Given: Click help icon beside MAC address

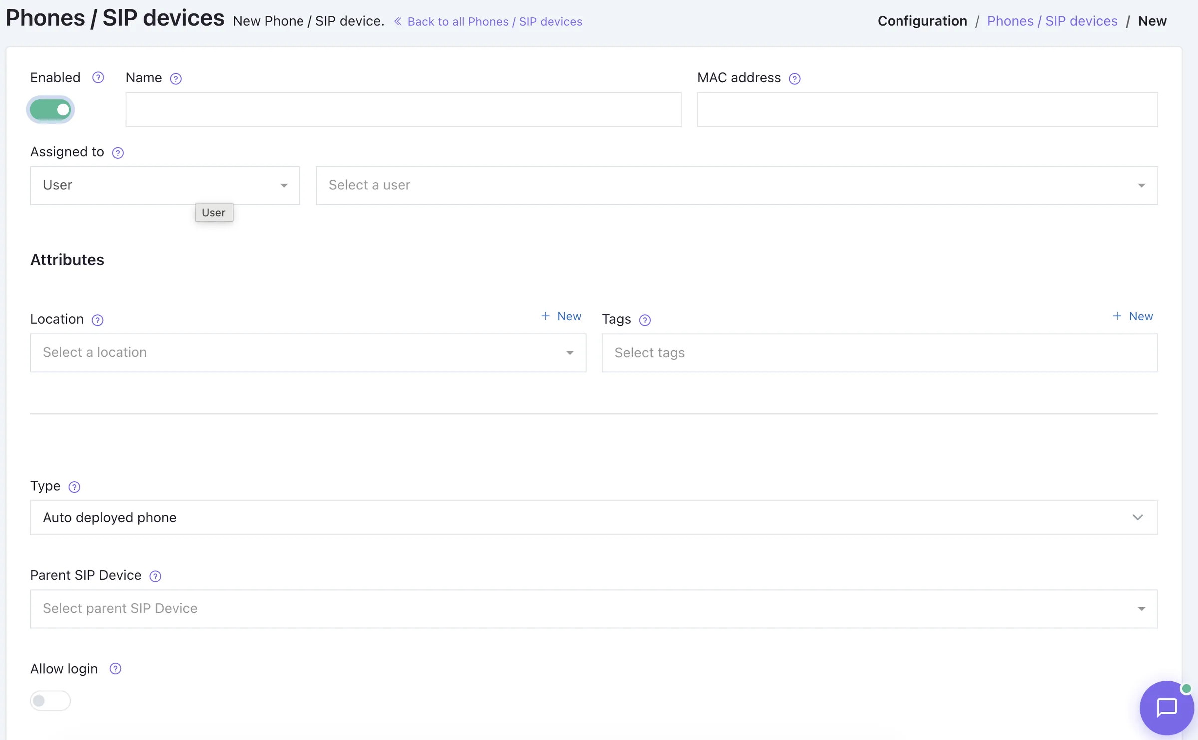Looking at the screenshot, I should click(795, 78).
